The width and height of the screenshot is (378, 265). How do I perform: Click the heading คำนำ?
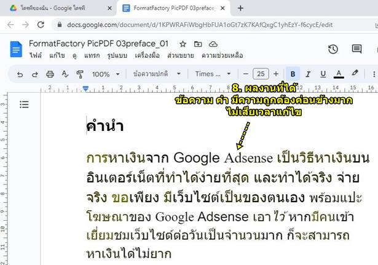tap(105, 126)
